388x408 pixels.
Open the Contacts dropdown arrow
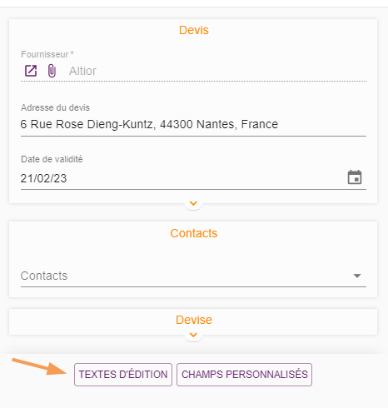coord(357,276)
